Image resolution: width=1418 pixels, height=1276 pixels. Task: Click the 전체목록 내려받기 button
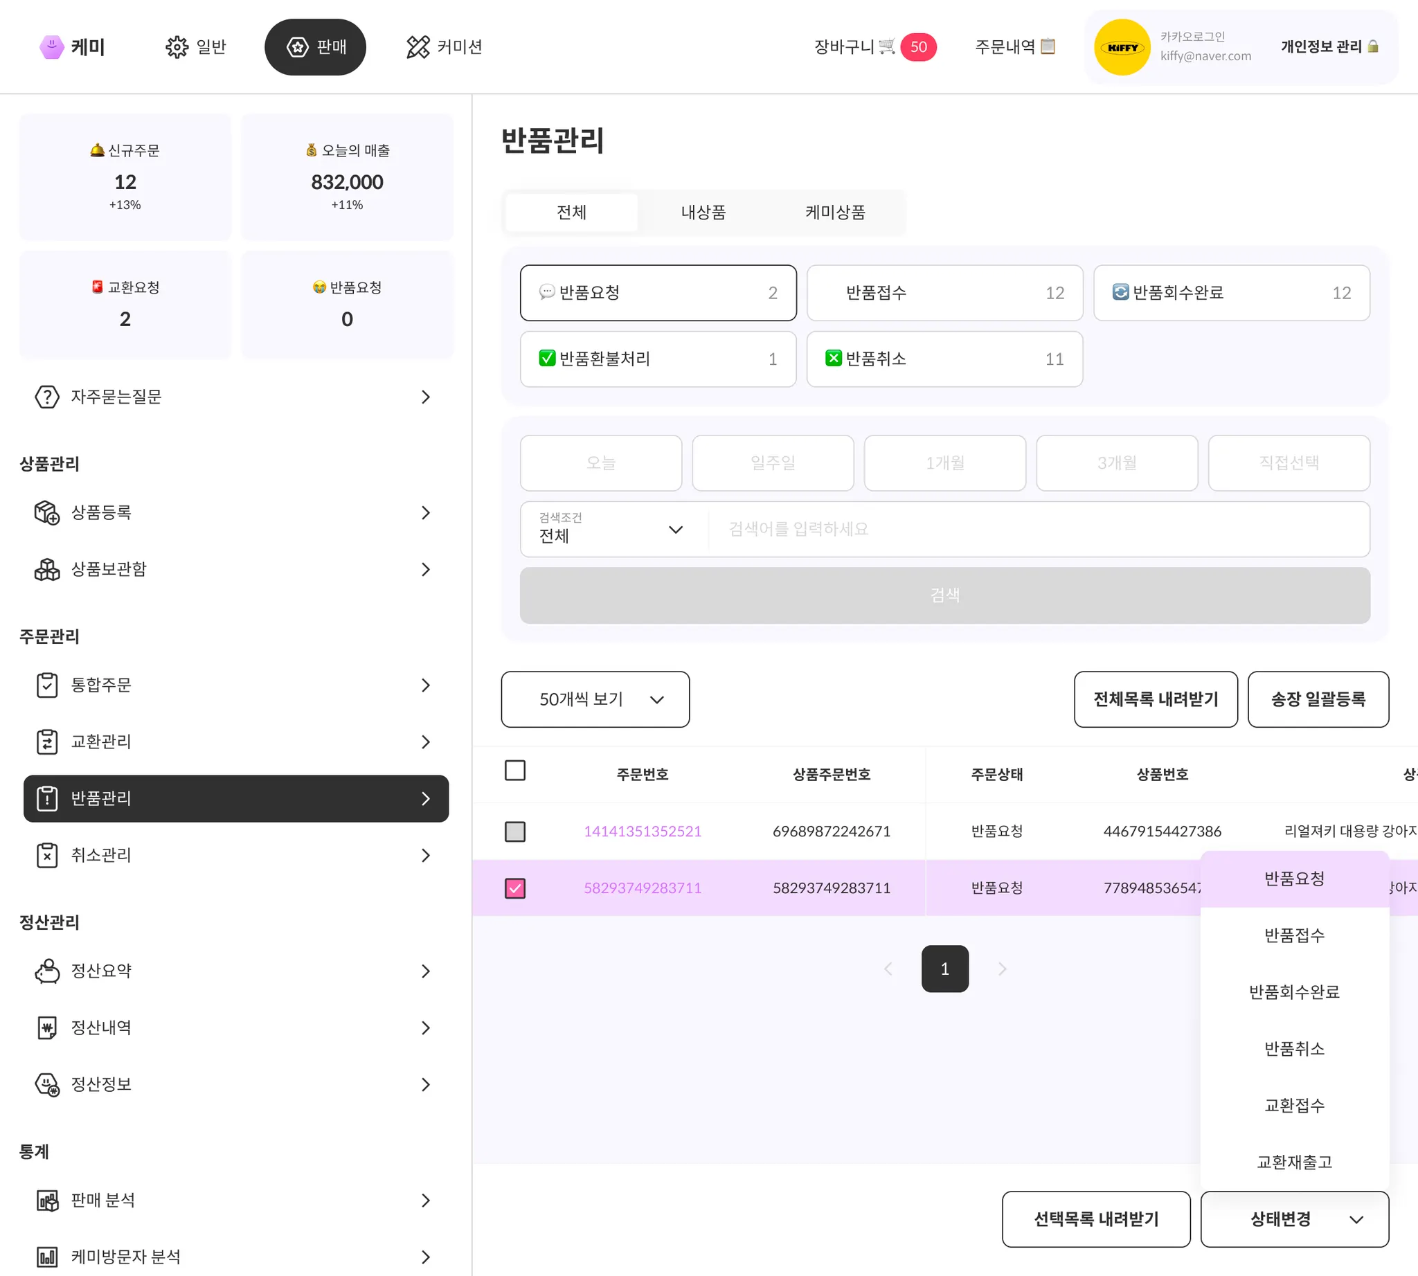1155,699
